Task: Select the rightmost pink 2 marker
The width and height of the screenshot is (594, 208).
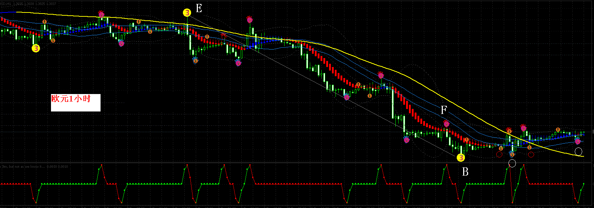Action: tap(578, 141)
